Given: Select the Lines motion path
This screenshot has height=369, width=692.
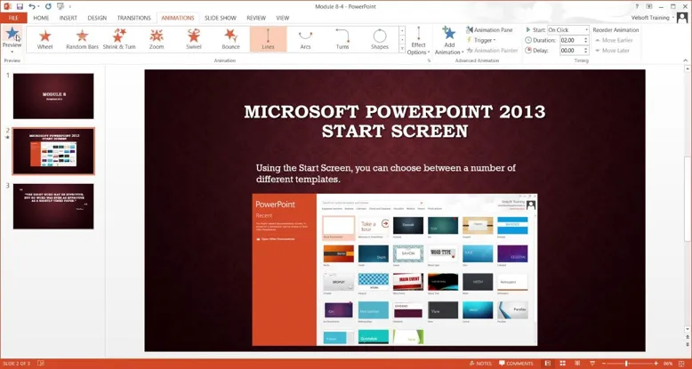Looking at the screenshot, I should coord(268,39).
